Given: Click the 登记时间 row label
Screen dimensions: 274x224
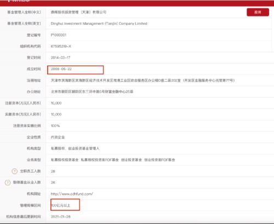Looking at the screenshot, I should [x=34, y=58].
